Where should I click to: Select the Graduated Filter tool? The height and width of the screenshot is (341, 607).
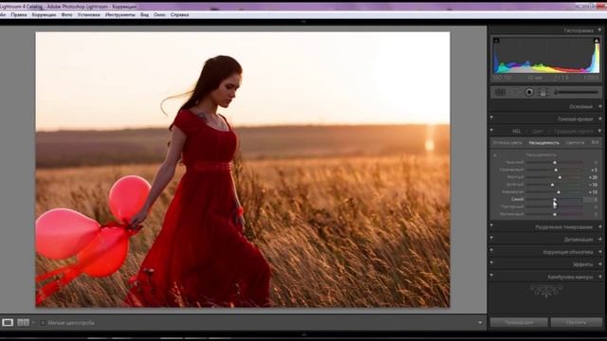coord(543,93)
